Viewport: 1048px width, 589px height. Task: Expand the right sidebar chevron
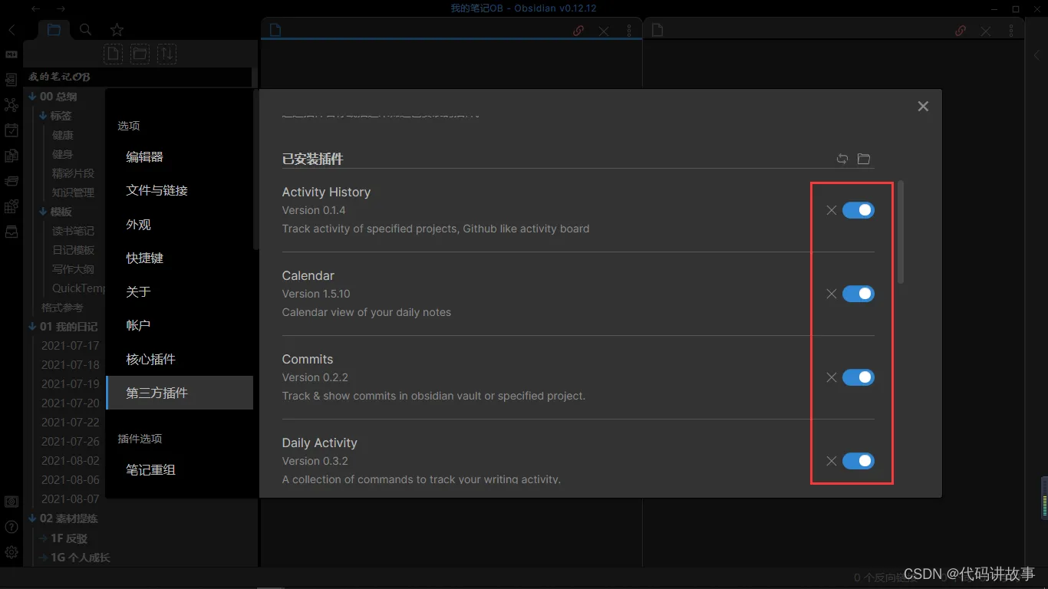click(1035, 54)
